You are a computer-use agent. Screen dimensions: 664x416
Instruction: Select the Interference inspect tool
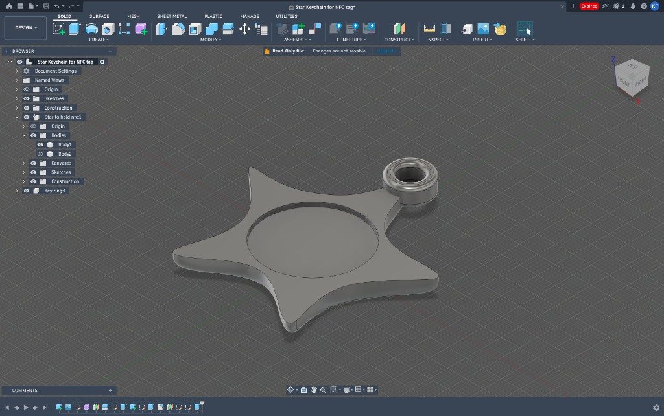click(x=446, y=29)
